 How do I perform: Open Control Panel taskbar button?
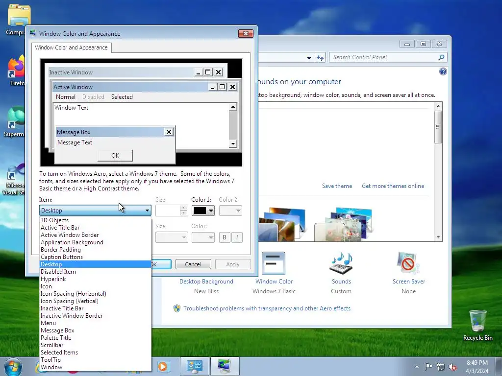point(194,366)
